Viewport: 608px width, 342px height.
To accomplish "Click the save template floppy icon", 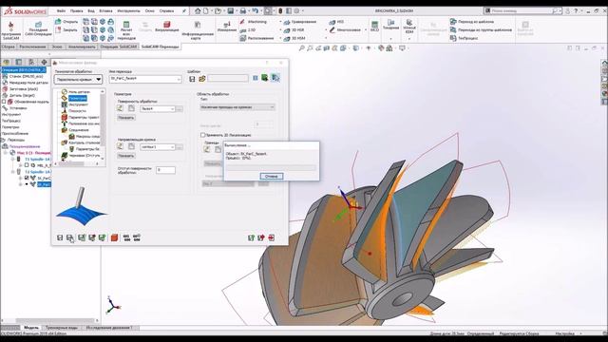I will [192, 79].
